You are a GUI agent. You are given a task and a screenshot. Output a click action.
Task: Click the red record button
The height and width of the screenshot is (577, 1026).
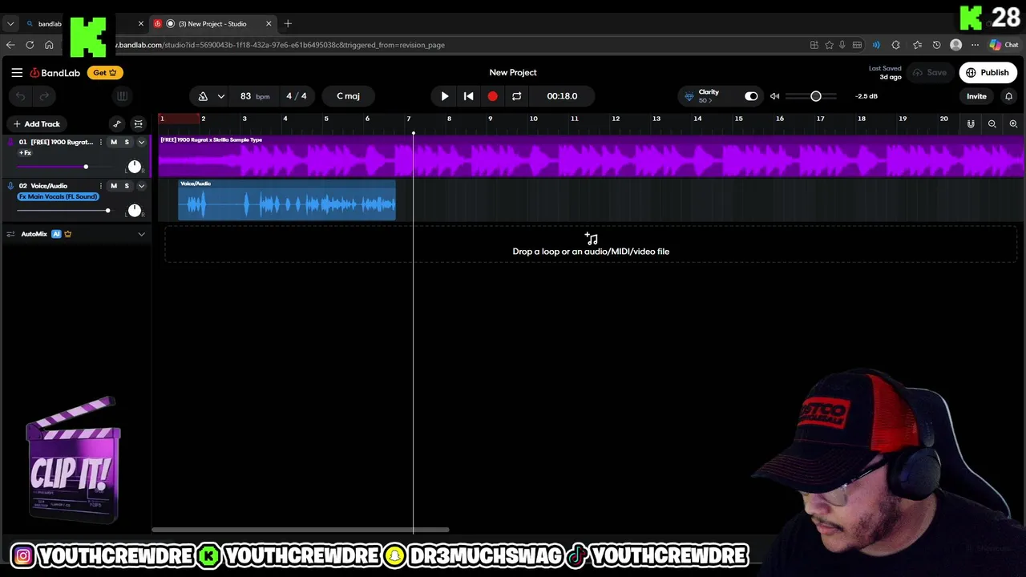coord(492,96)
